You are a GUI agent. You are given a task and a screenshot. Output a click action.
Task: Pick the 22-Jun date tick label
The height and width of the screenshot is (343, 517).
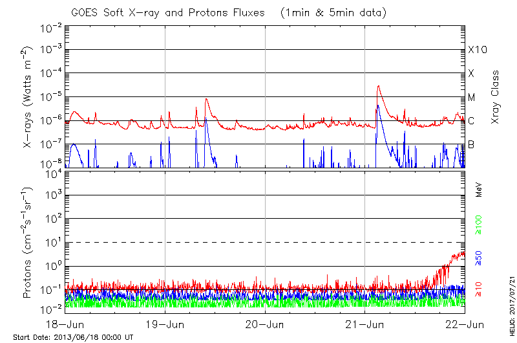465,325
